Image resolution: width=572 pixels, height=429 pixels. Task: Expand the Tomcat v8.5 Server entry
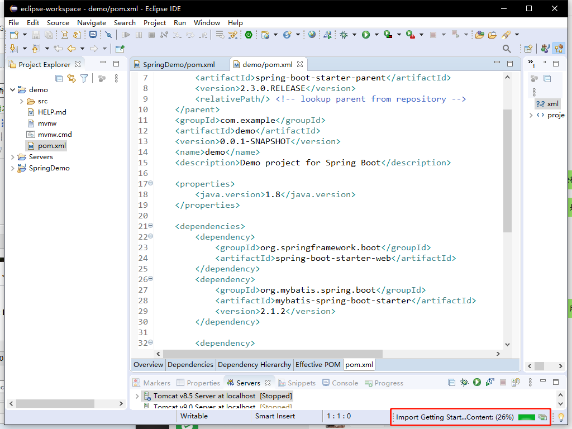tap(137, 396)
